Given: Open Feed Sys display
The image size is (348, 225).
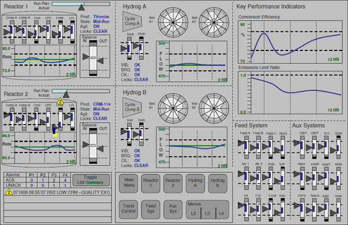Looking at the screenshot, I should click(150, 209).
